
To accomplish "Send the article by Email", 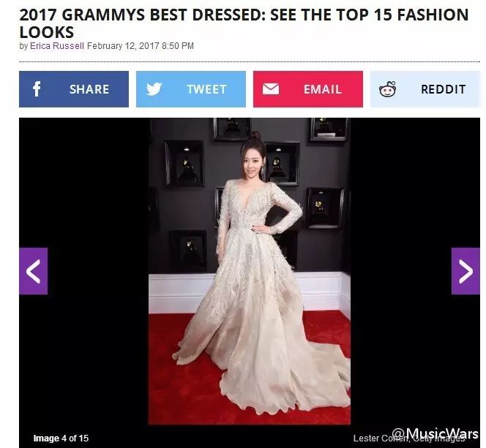I will (308, 89).
